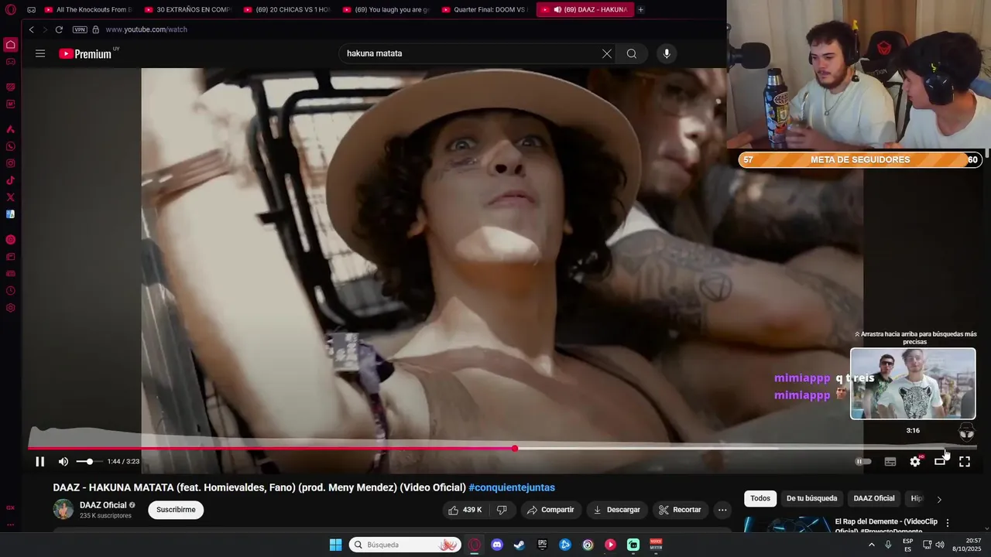
Task: Open taskbar volume speaker icon
Action: point(940,545)
